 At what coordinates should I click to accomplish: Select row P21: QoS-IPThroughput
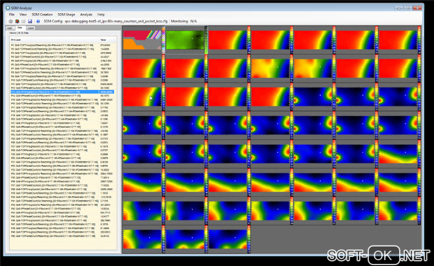(62, 123)
